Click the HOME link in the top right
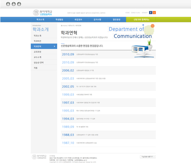This screenshot has height=165, width=191. tap(127, 13)
